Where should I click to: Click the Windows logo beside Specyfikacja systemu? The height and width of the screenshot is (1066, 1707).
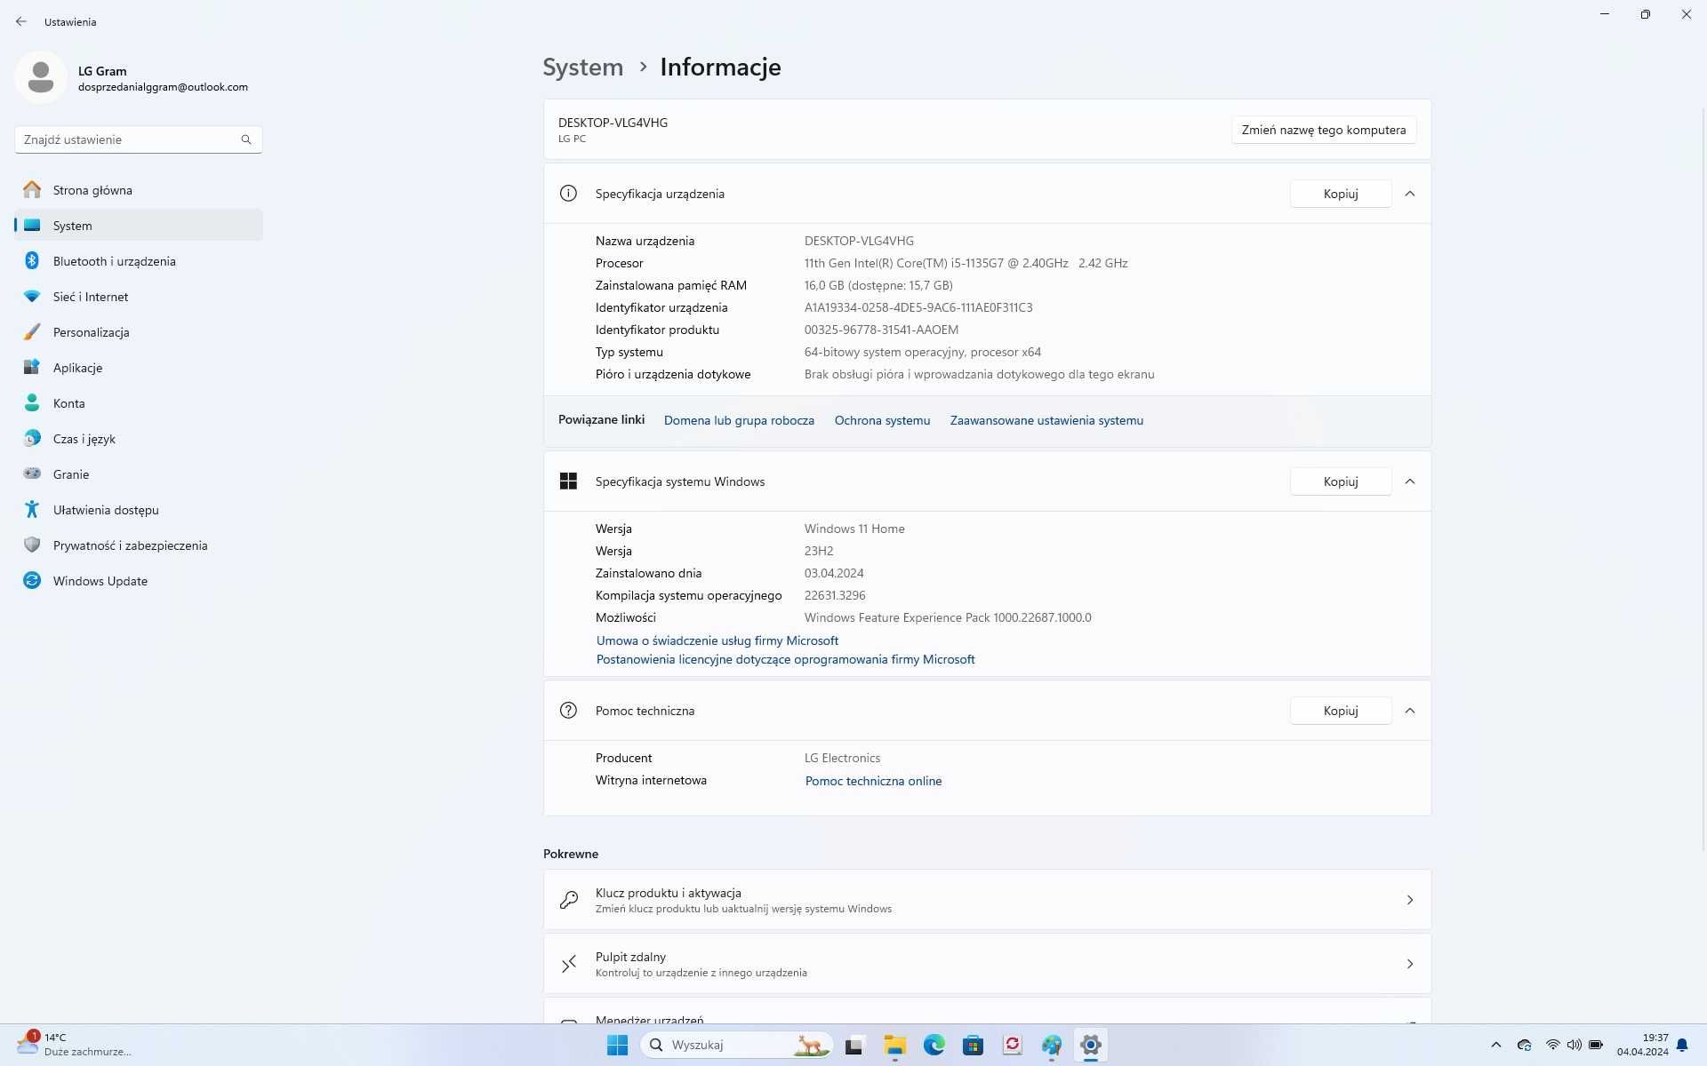(x=569, y=481)
